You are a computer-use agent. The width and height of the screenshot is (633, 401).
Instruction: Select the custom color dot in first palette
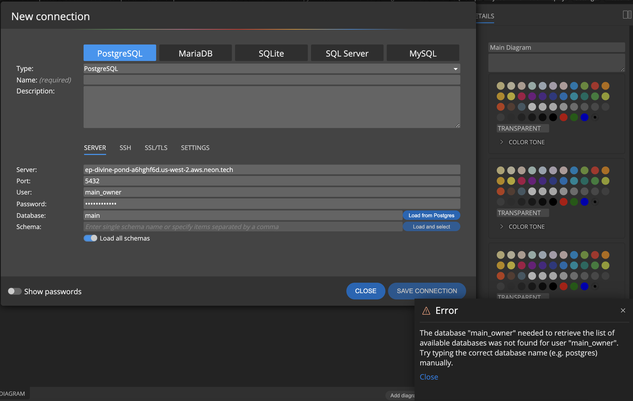[595, 117]
